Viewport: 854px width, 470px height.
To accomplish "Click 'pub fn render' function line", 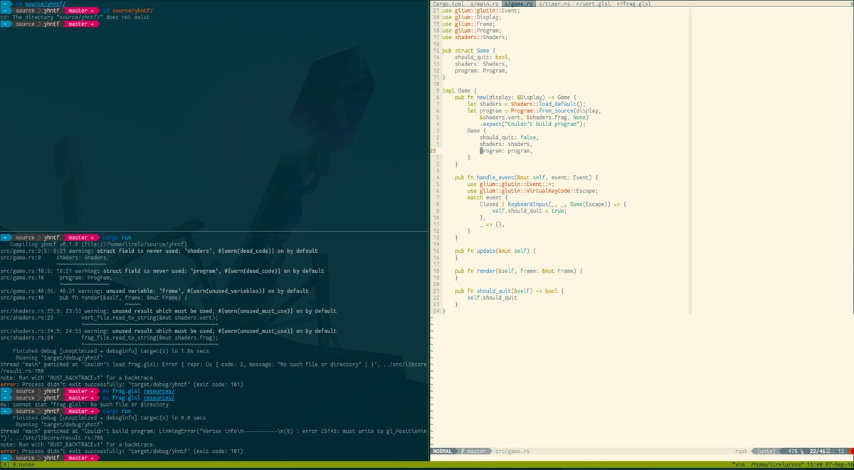I will [519, 271].
